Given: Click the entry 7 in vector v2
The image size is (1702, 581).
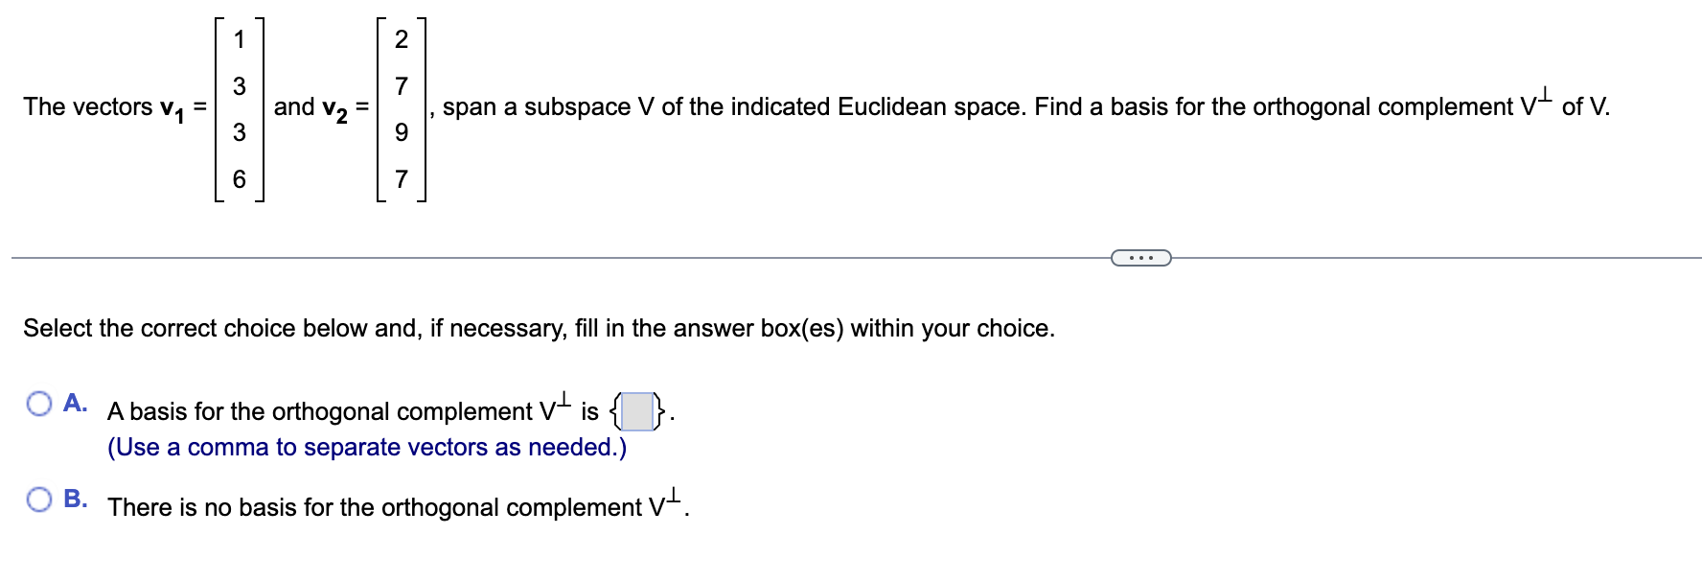Looking at the screenshot, I should [400, 178].
